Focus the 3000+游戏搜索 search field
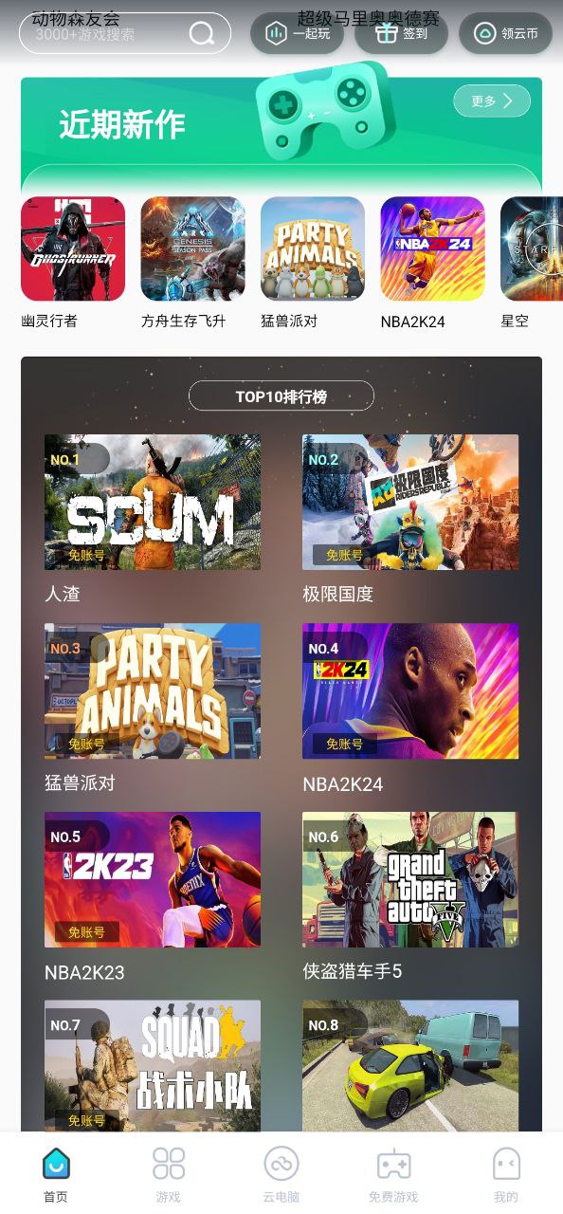 (x=125, y=33)
